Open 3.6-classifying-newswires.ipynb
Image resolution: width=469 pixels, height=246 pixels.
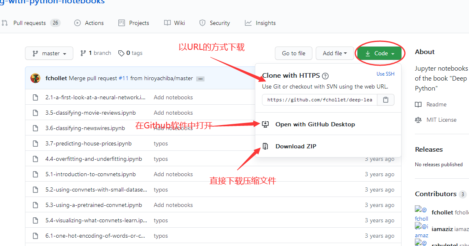[85, 128]
